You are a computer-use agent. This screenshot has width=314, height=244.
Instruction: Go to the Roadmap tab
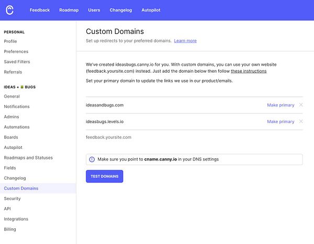(69, 10)
